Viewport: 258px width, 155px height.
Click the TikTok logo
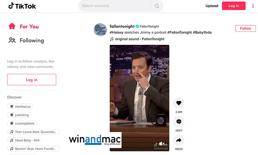[x=22, y=6]
